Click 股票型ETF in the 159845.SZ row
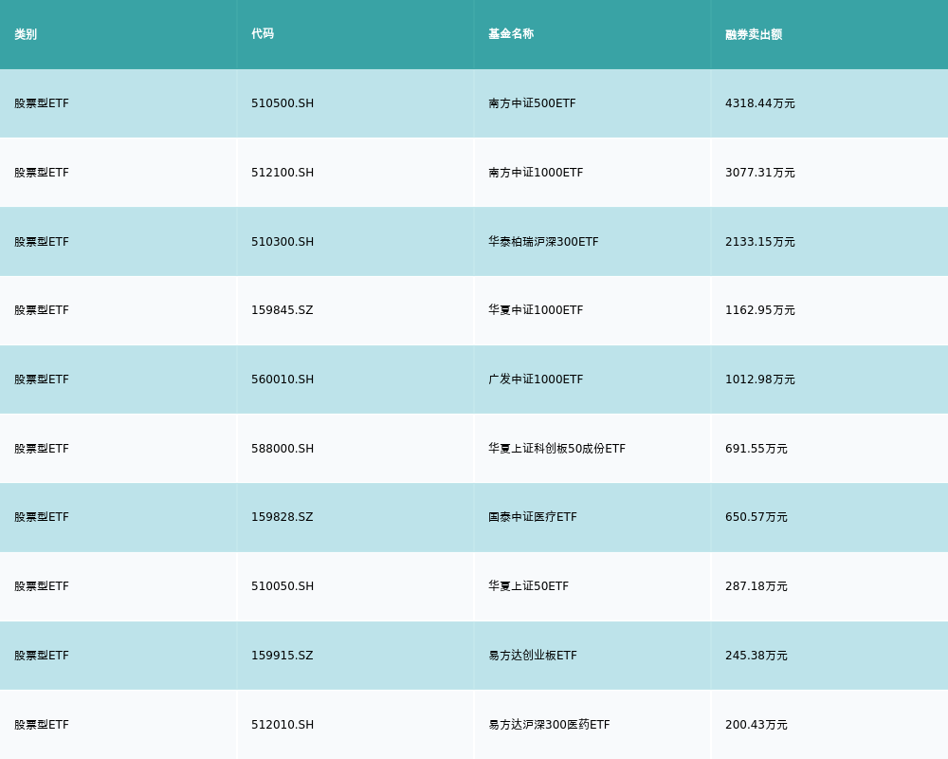Image resolution: width=948 pixels, height=759 pixels. click(x=42, y=310)
